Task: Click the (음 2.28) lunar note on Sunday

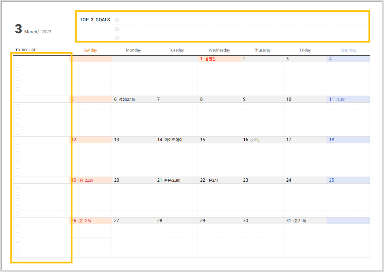Action: (x=85, y=180)
